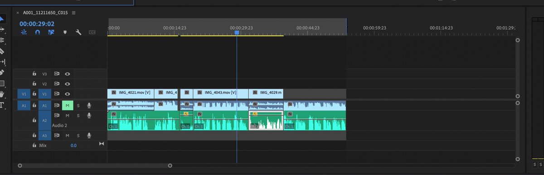544x175 pixels.
Task: Toggle A2 track targeting
Action: point(44,120)
